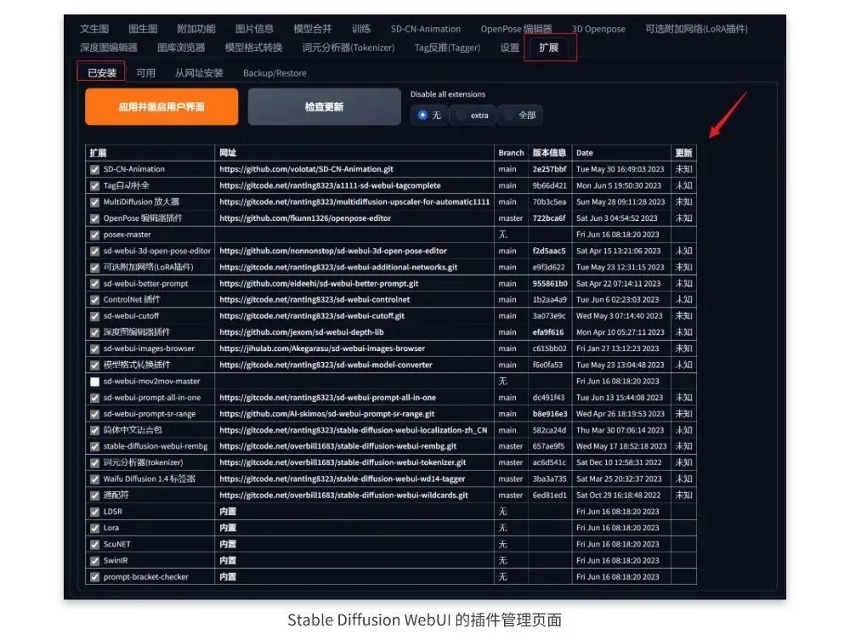Click the 图库浏览器 tab
This screenshot has height=640, width=850.
pos(181,48)
